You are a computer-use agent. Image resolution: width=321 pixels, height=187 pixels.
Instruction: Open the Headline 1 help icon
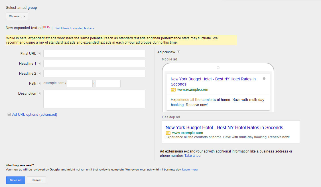[x=39, y=64]
